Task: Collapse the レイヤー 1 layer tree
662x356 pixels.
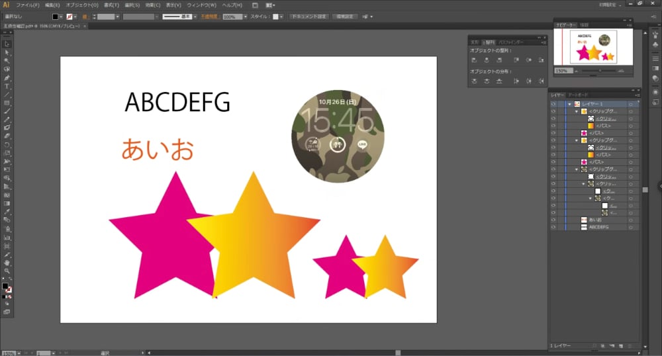Action: click(x=569, y=105)
